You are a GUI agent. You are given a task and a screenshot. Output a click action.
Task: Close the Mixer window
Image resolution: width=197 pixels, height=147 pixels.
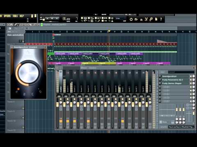194,68
